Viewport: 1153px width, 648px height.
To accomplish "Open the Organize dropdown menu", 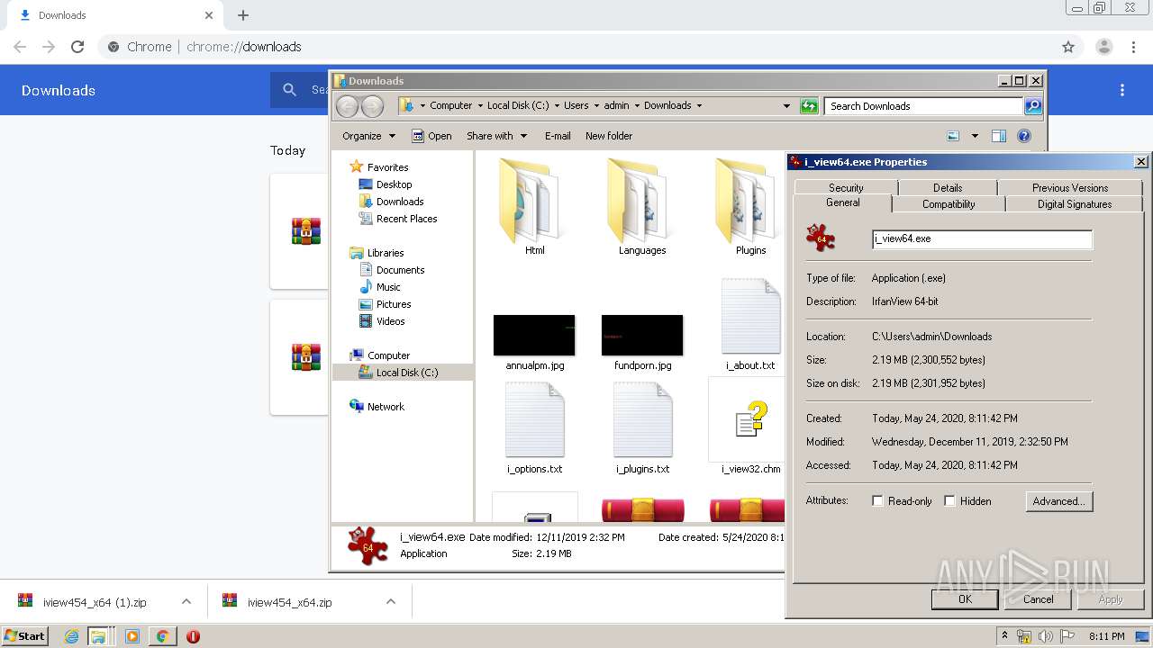I will point(368,136).
